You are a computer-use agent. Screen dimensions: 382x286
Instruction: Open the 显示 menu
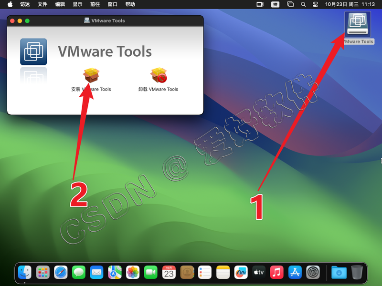[x=77, y=4]
